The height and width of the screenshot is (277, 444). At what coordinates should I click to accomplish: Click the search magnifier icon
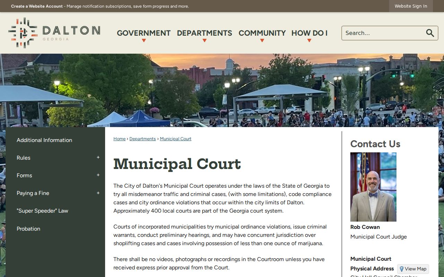click(x=430, y=33)
